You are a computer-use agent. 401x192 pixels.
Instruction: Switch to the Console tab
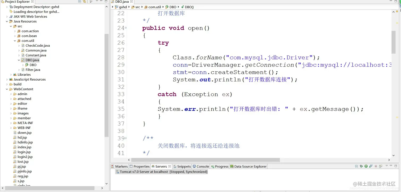pyautogui.click(x=201, y=167)
